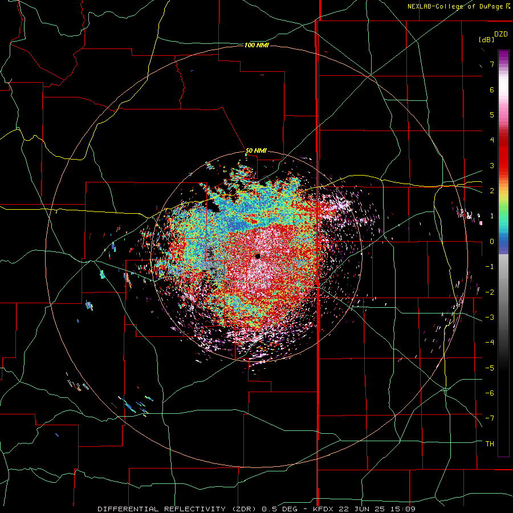Click the 6 value on the scale
The width and height of the screenshot is (513, 513).
(x=492, y=89)
